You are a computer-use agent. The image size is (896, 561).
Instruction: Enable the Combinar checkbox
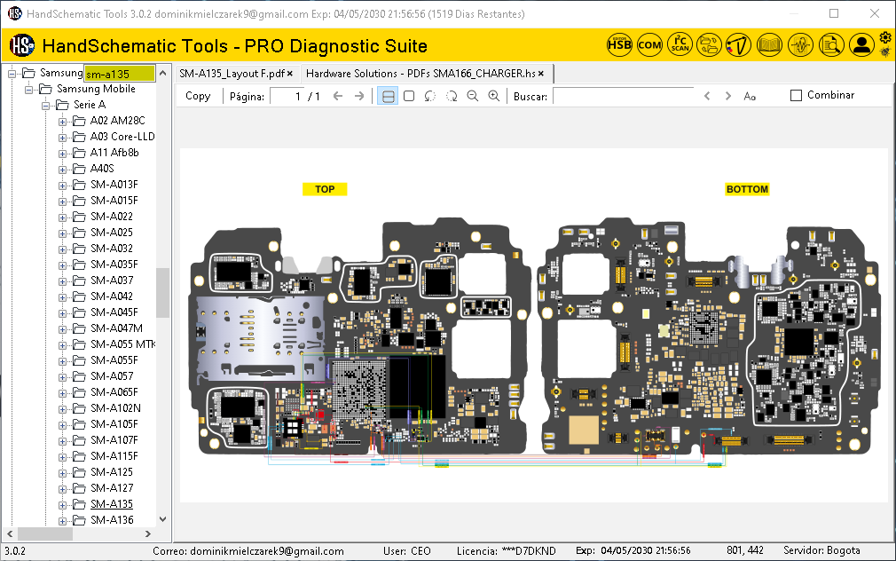[796, 96]
